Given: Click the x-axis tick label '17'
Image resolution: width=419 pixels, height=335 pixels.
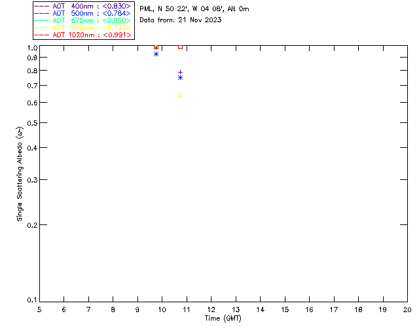Looking at the screenshot, I should [x=334, y=309].
